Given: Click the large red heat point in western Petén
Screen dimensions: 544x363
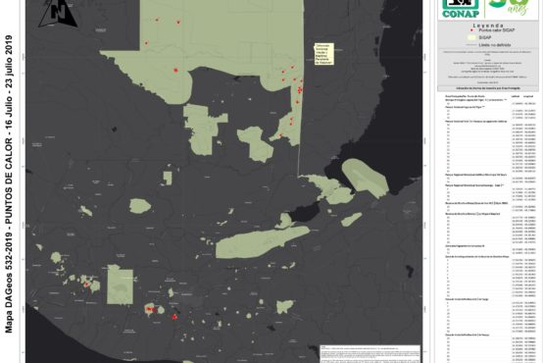Looking at the screenshot, I should pos(175,71).
